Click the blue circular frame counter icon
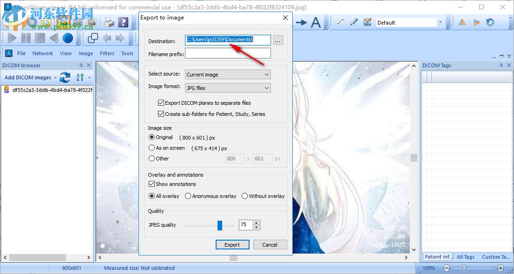Viewport: 514px width, 274px height. pos(68,38)
